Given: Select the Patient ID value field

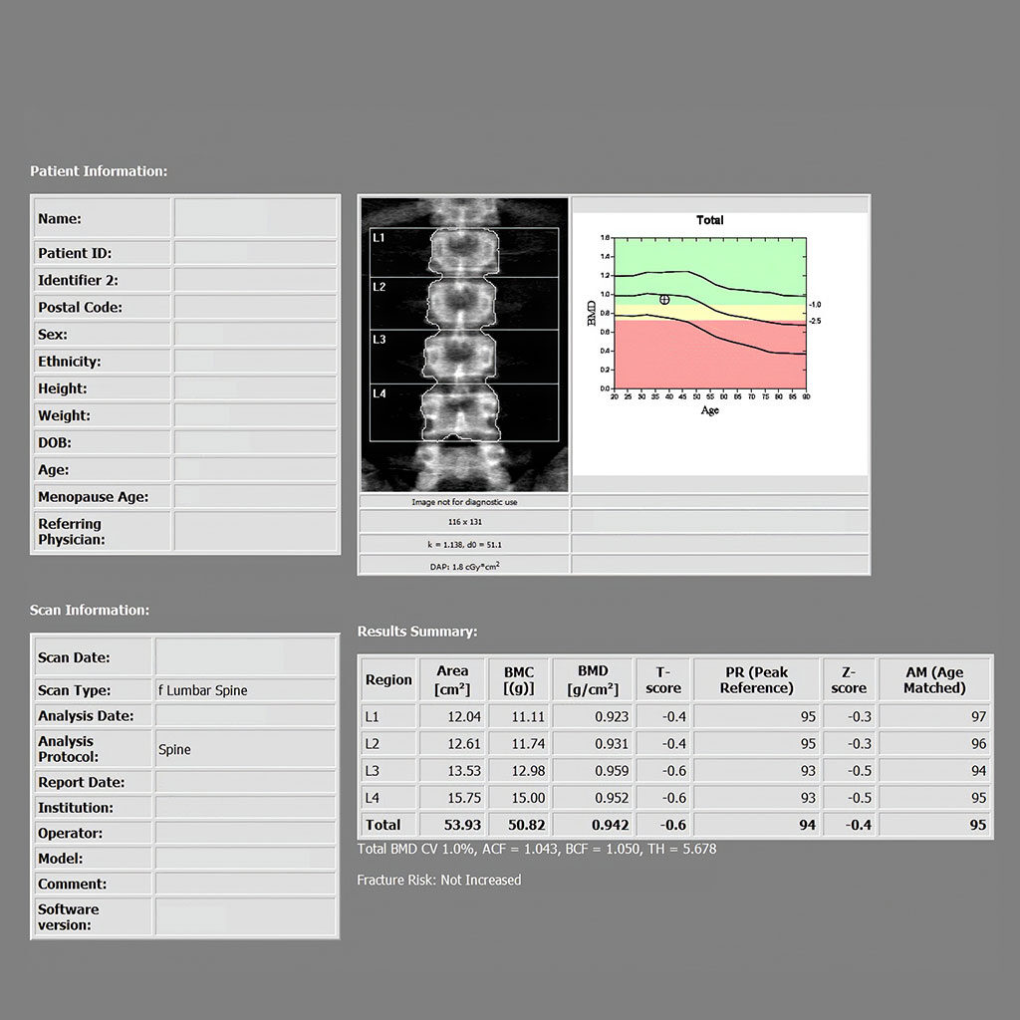Looking at the screenshot, I should (255, 253).
